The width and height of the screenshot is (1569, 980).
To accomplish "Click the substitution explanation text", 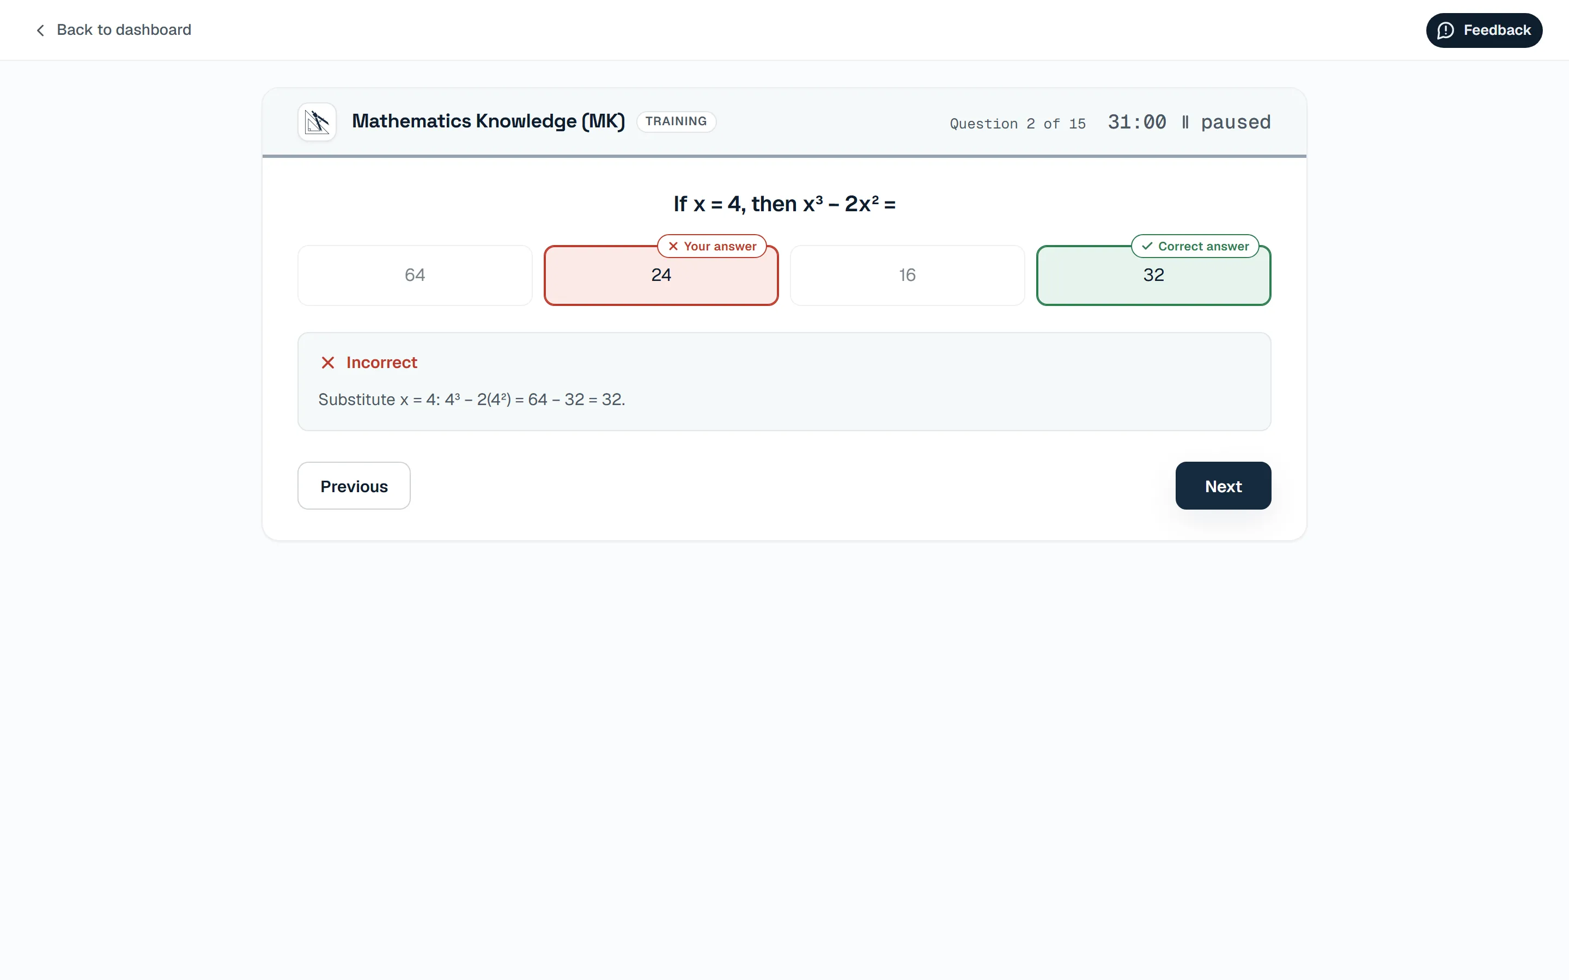I will 471,400.
